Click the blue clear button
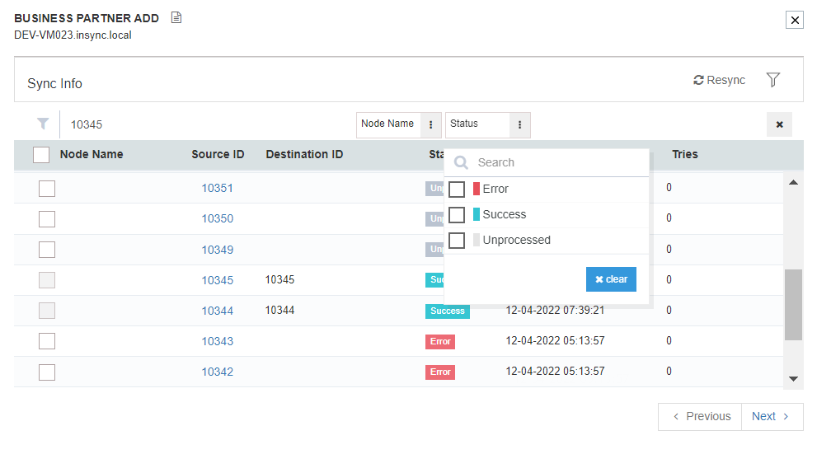 click(611, 279)
